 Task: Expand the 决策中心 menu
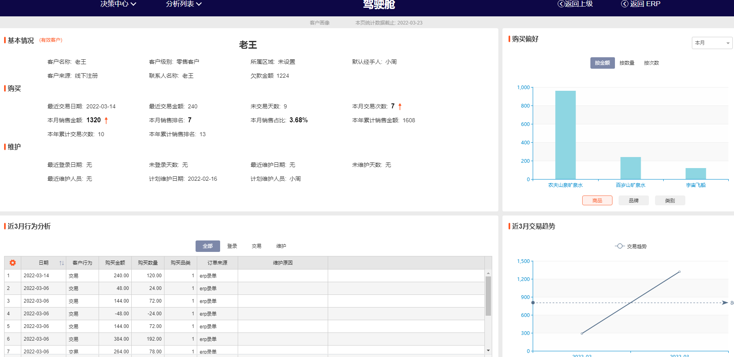click(x=118, y=4)
